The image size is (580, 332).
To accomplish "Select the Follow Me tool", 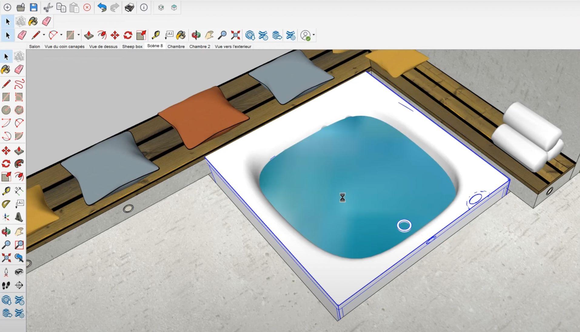I will click(19, 163).
